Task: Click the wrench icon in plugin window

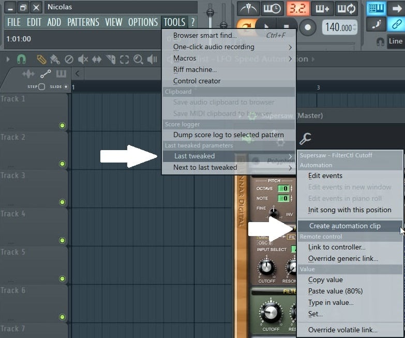Action: 305,139
